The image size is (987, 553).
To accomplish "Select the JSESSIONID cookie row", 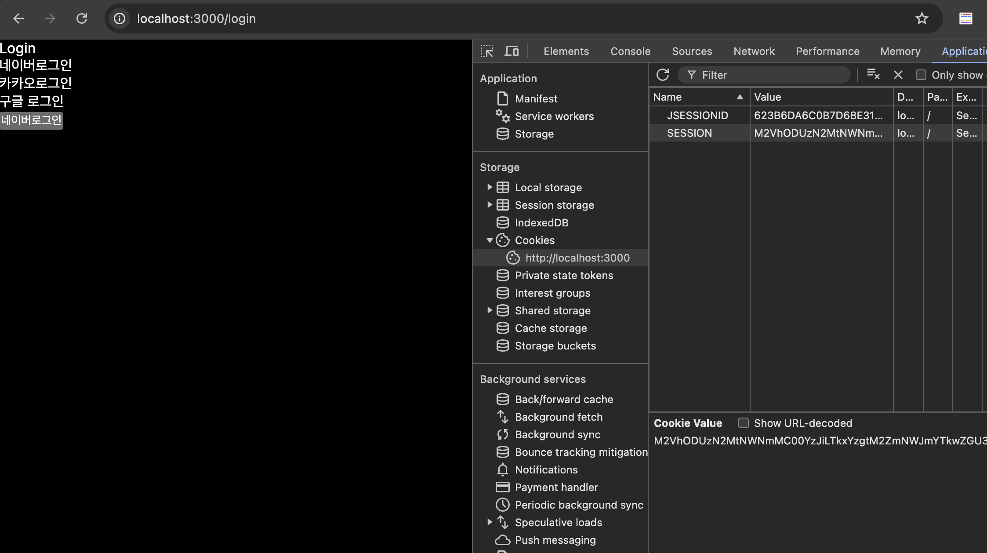I will [x=697, y=116].
